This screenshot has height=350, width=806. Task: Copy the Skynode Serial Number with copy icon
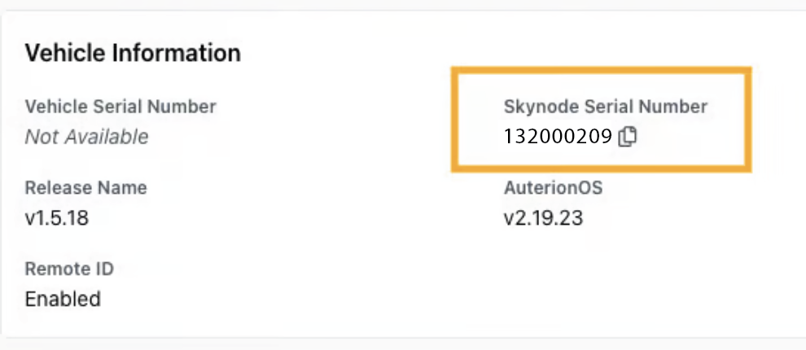point(627,137)
